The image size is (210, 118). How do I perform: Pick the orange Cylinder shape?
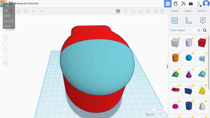pyautogui.click(x=175, y=58)
